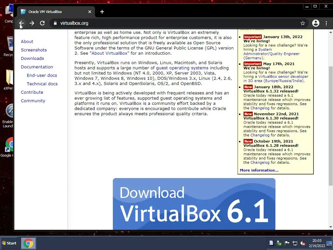
Task: Click More information... in the news box
Action: [259, 170]
